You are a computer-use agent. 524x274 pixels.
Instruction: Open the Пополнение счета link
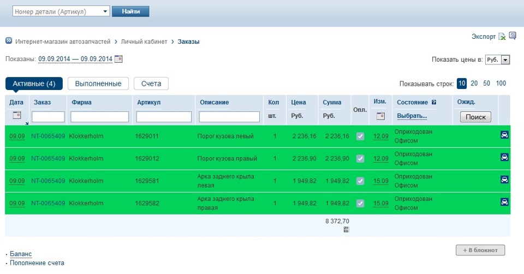(x=37, y=263)
